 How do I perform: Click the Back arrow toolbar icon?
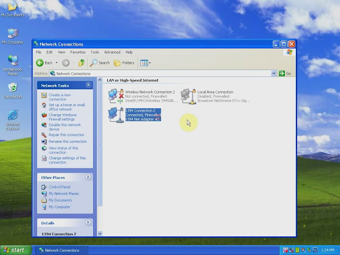40,63
